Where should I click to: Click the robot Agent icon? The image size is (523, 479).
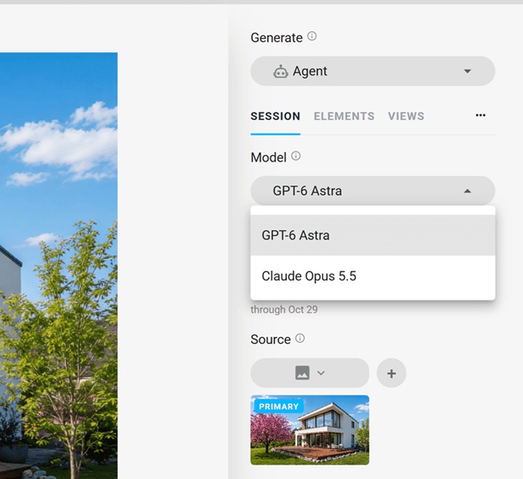point(280,71)
